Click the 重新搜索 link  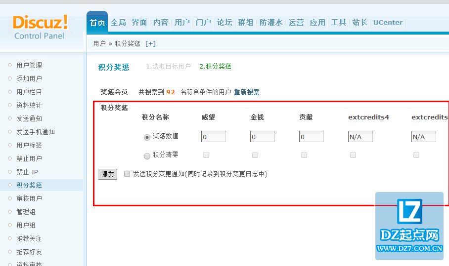click(246, 92)
